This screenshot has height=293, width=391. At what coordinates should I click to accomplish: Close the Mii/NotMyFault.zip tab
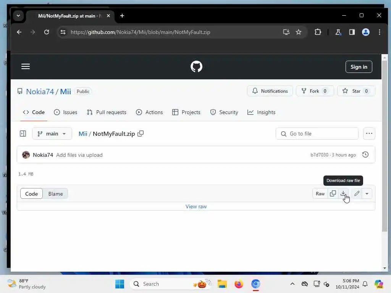108,16
